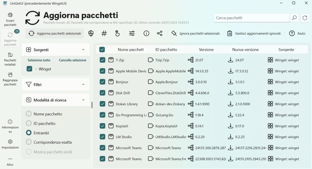Uncheck the Dokan Library checkbox
Viewport: 312px width, 169px height.
click(102, 104)
